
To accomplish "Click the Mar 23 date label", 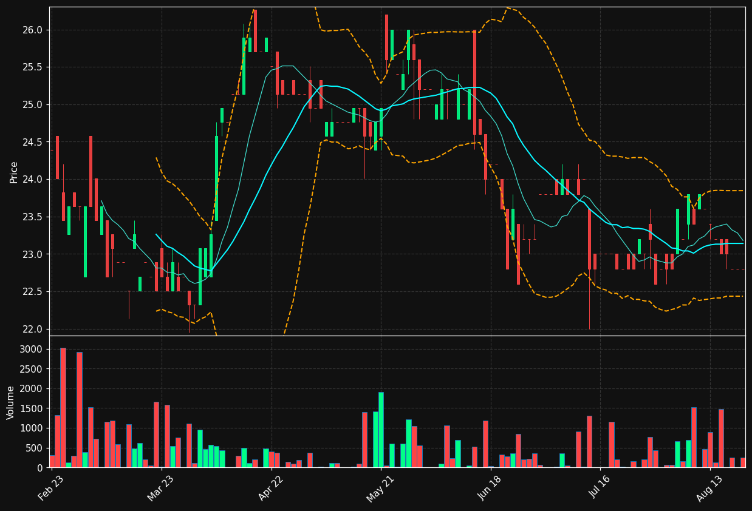I will pos(162,488).
